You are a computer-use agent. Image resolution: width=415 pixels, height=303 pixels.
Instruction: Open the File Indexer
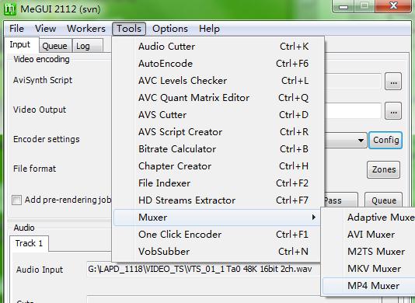click(218, 183)
